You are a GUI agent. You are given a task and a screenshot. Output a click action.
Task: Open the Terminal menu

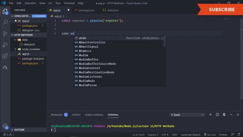pyautogui.click(x=69, y=3)
